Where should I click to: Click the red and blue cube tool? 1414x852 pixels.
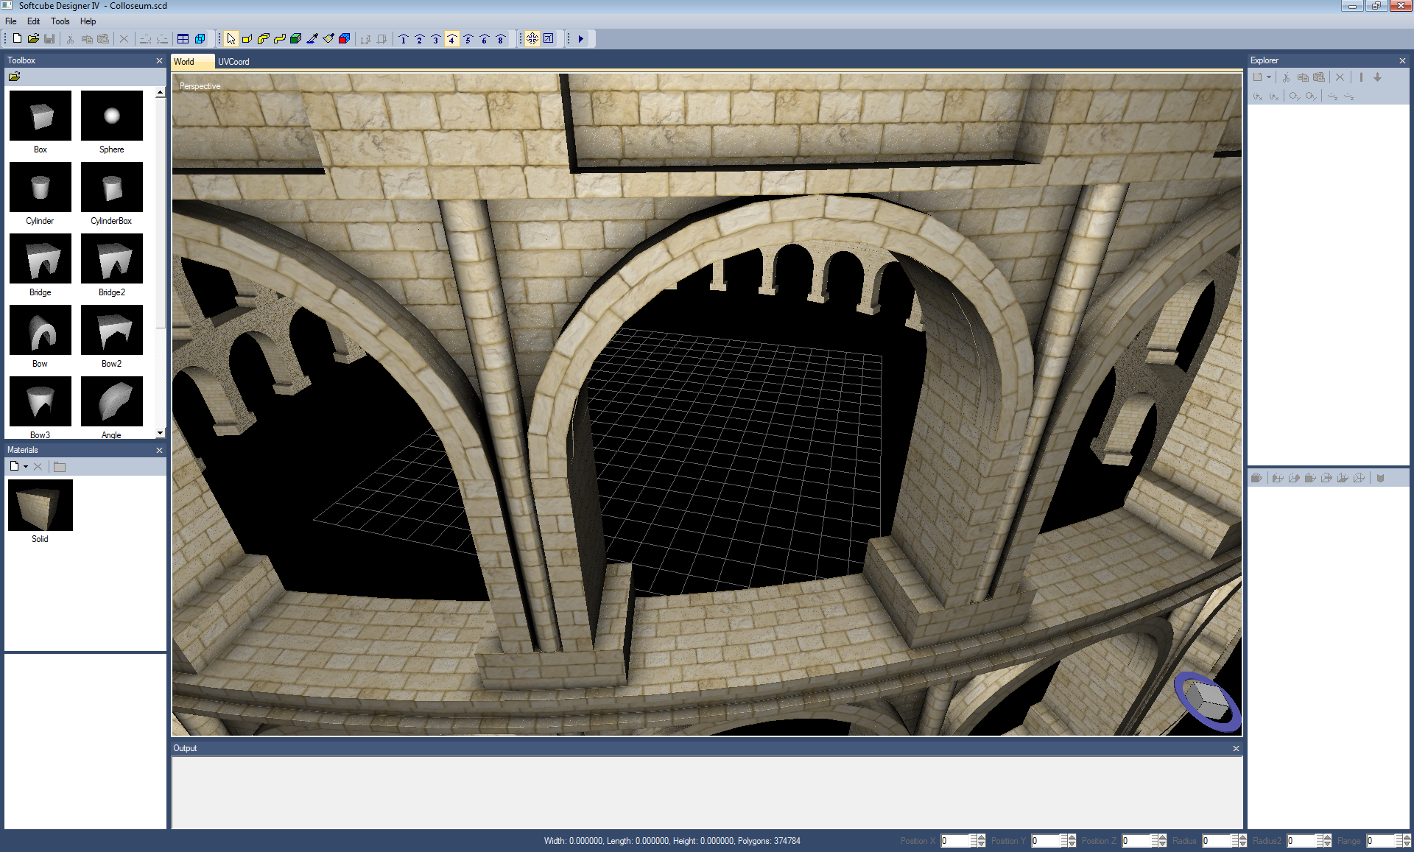pos(345,39)
